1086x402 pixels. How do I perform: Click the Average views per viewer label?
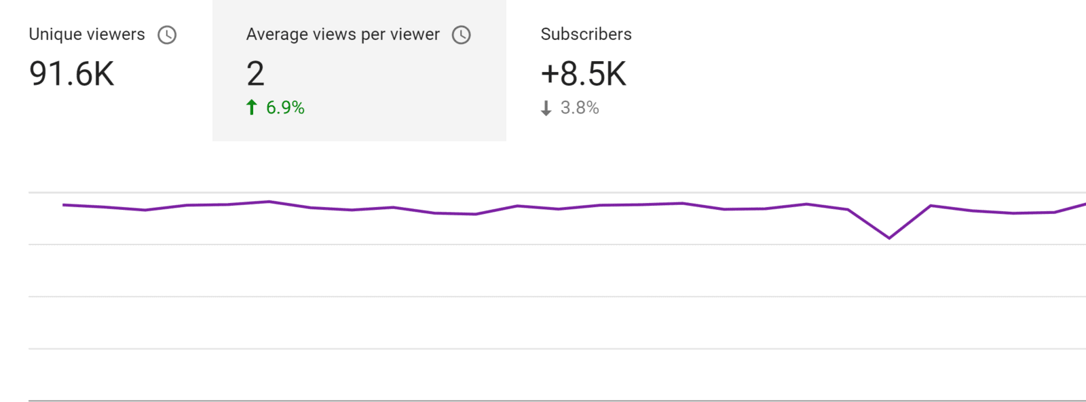(x=342, y=34)
